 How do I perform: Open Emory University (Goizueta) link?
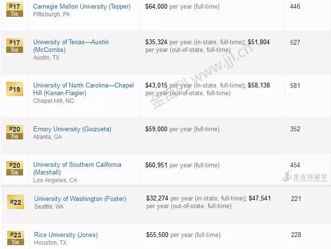click(72, 129)
